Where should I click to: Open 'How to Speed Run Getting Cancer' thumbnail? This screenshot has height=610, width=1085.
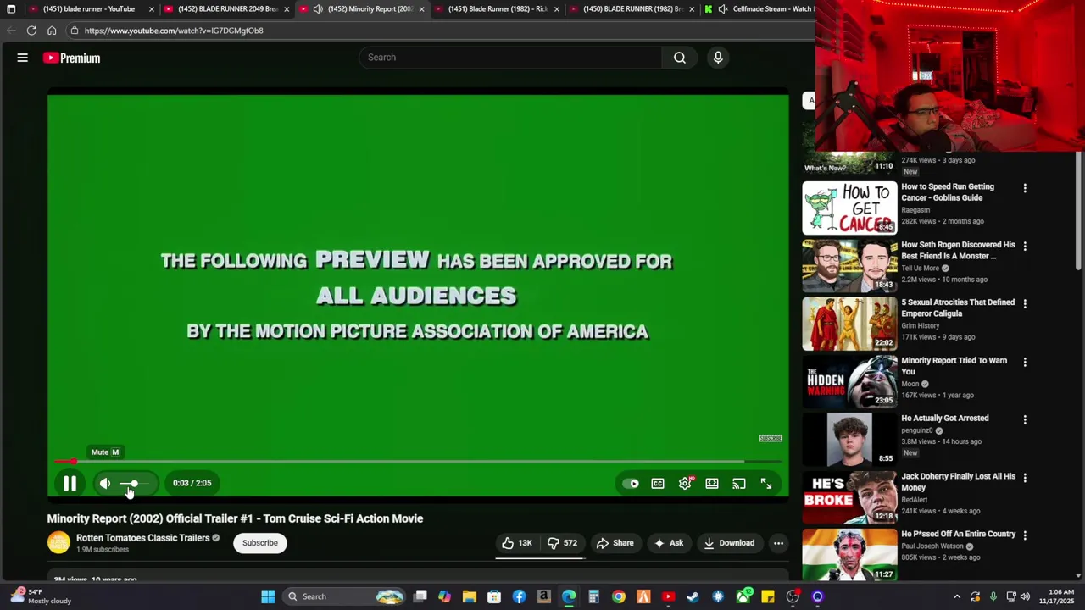[849, 208]
